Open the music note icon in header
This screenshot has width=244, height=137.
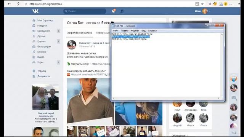pyautogui.click(x=122, y=11)
